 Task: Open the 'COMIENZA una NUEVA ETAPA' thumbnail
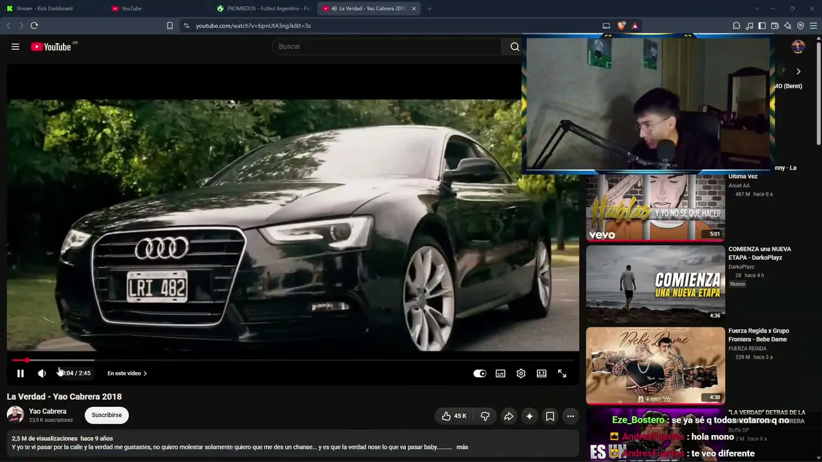click(x=655, y=284)
